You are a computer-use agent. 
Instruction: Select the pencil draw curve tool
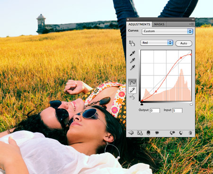(x=133, y=90)
